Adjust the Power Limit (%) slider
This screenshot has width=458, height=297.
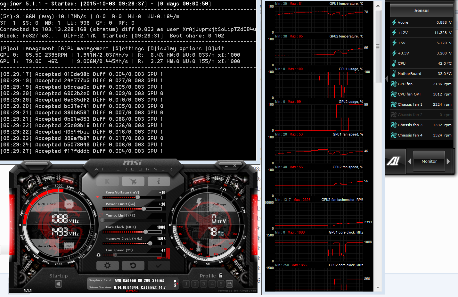tap(132, 209)
